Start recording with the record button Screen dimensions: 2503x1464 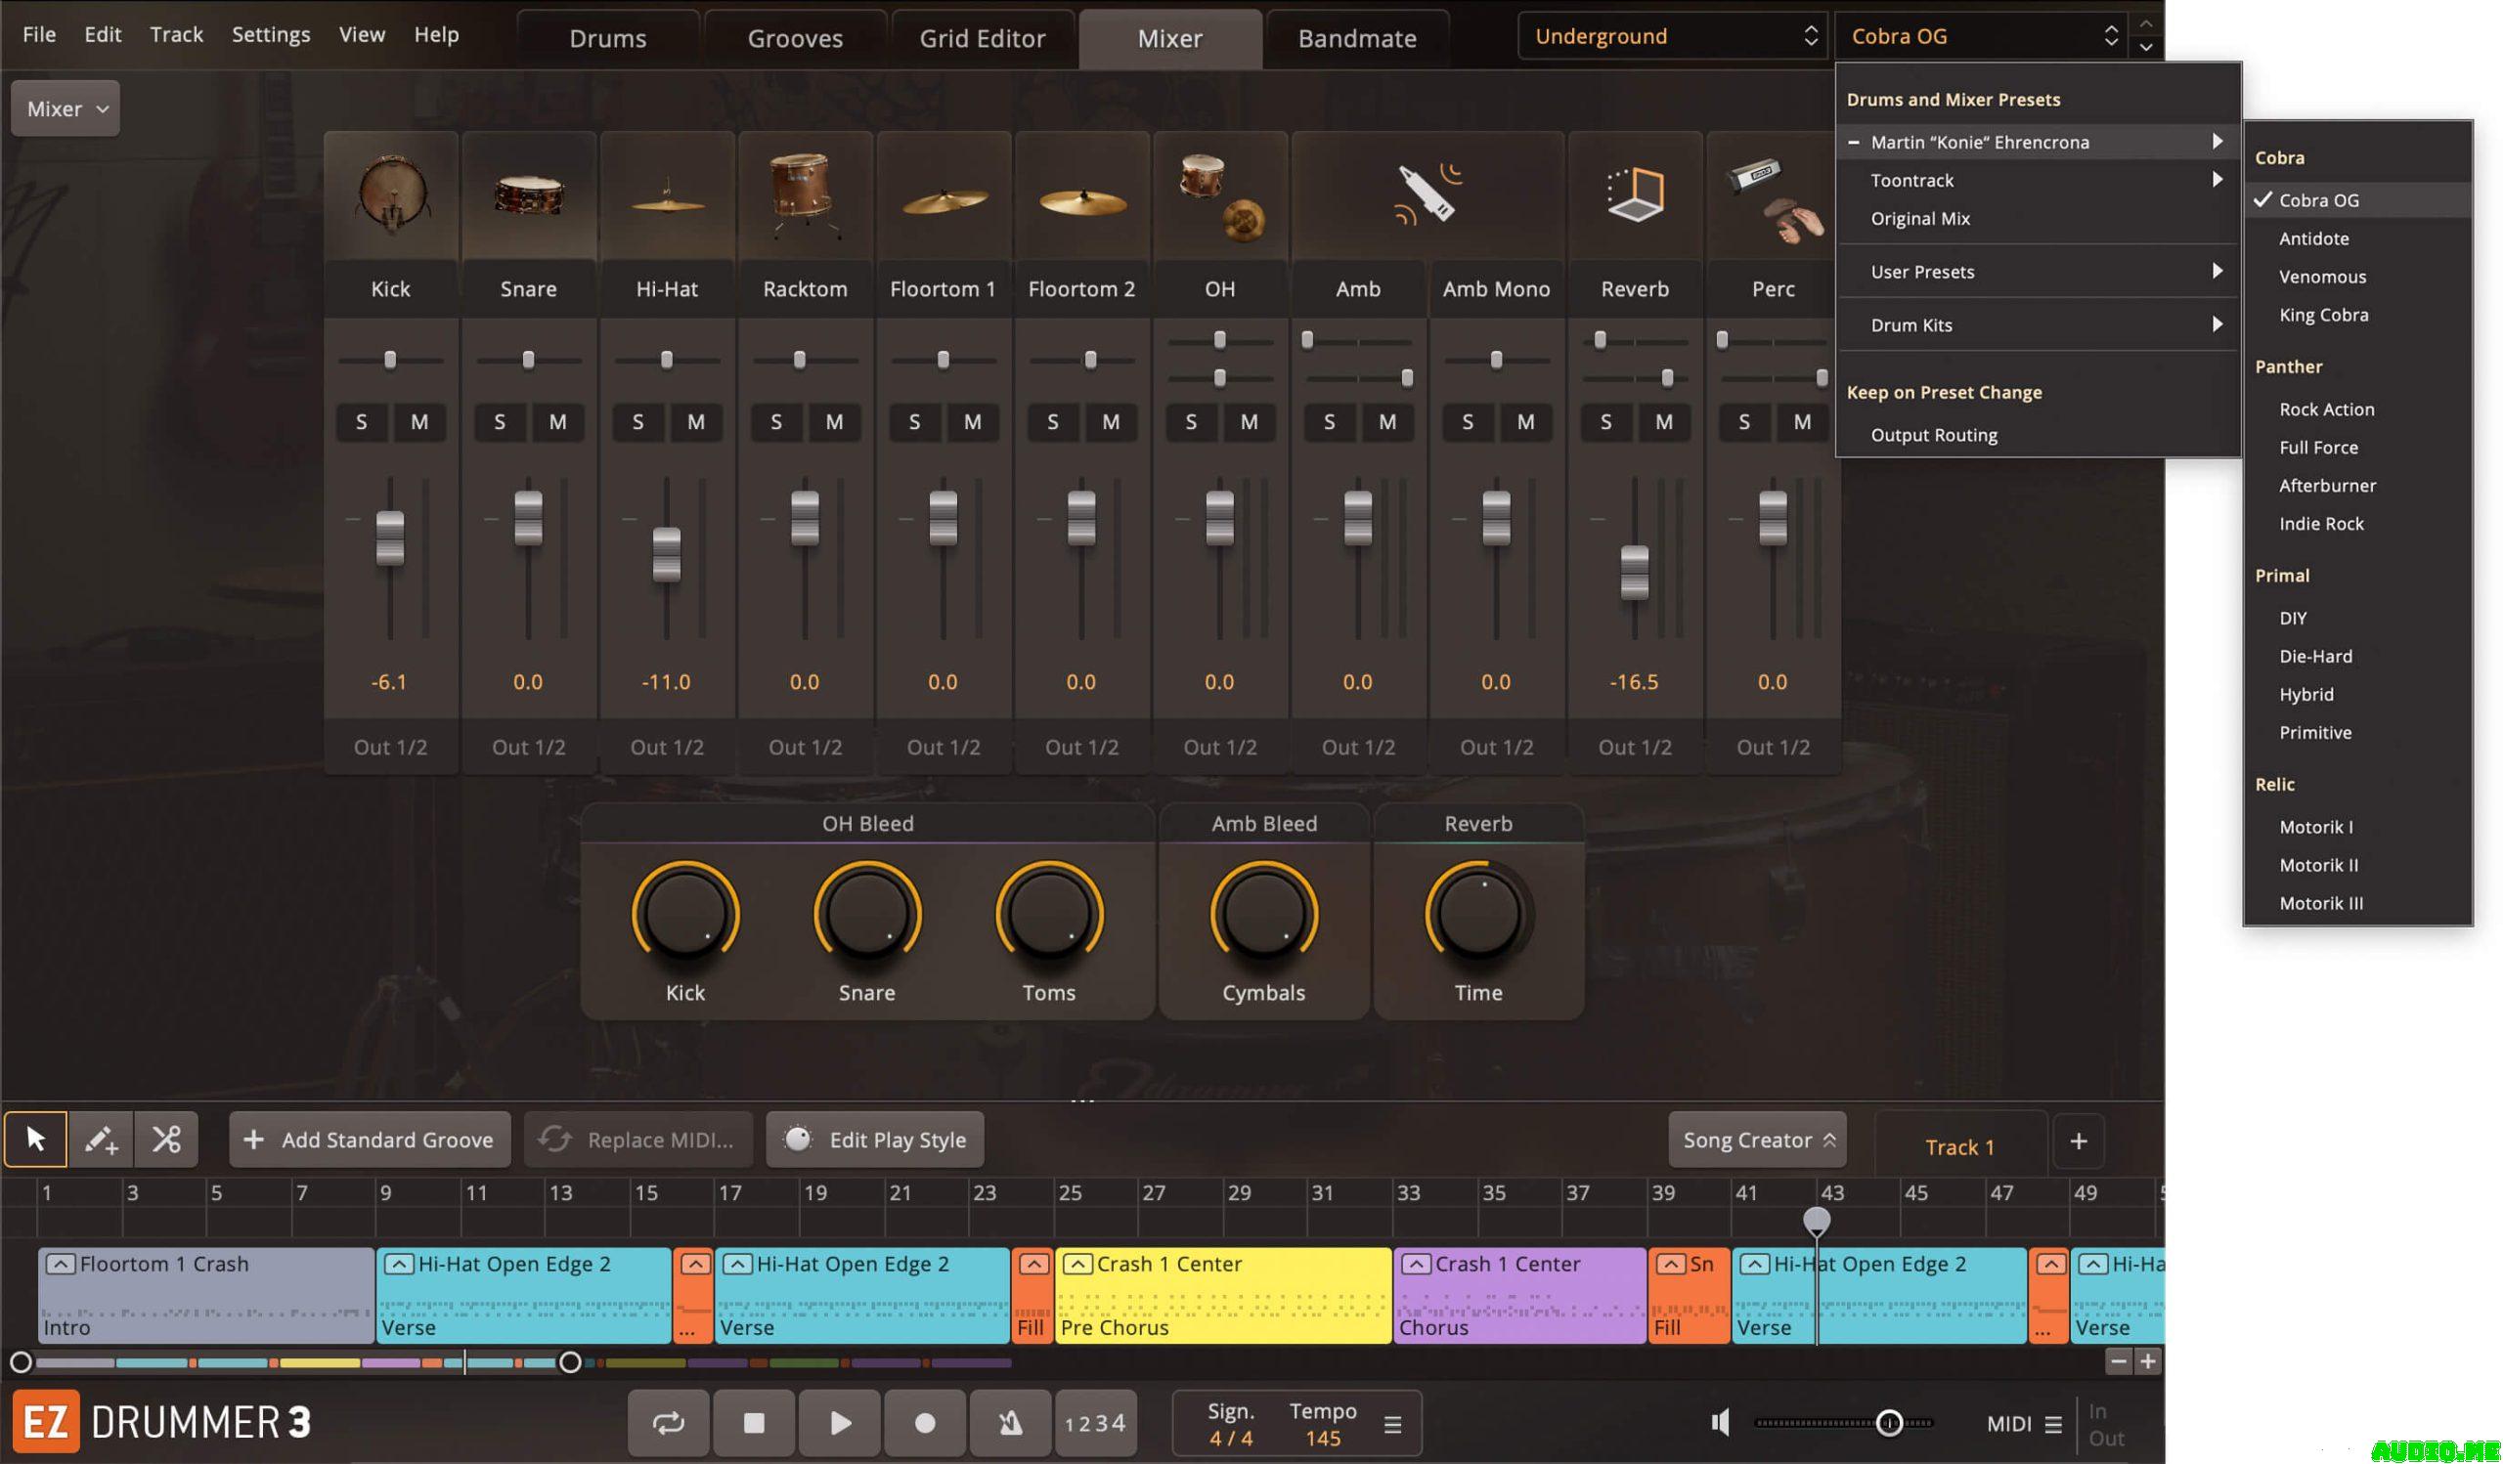(x=925, y=1422)
